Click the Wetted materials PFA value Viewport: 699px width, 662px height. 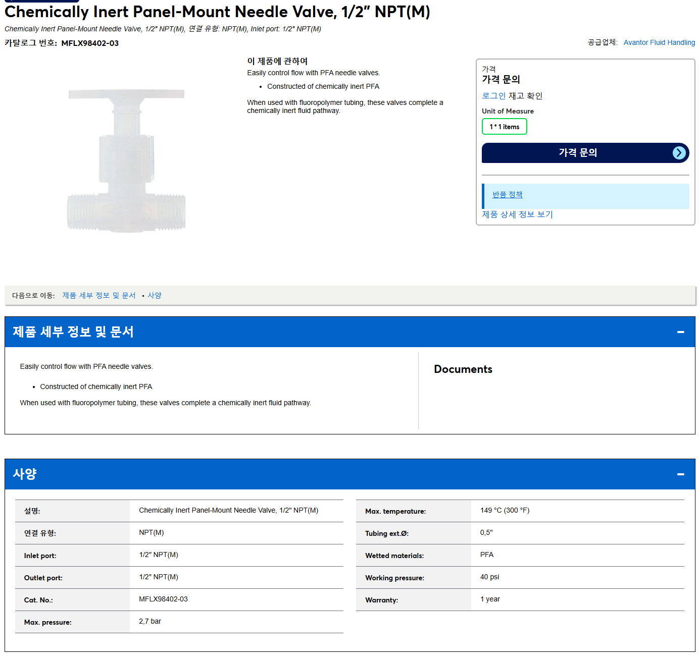click(x=487, y=555)
